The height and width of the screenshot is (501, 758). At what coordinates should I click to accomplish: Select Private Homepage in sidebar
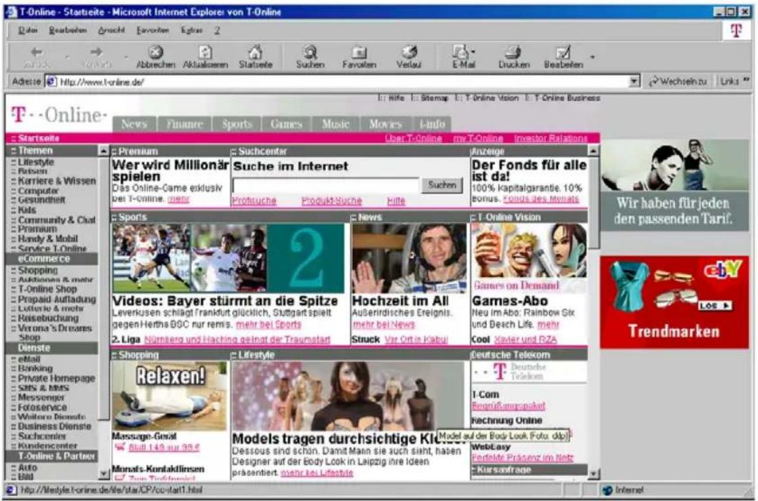[56, 378]
